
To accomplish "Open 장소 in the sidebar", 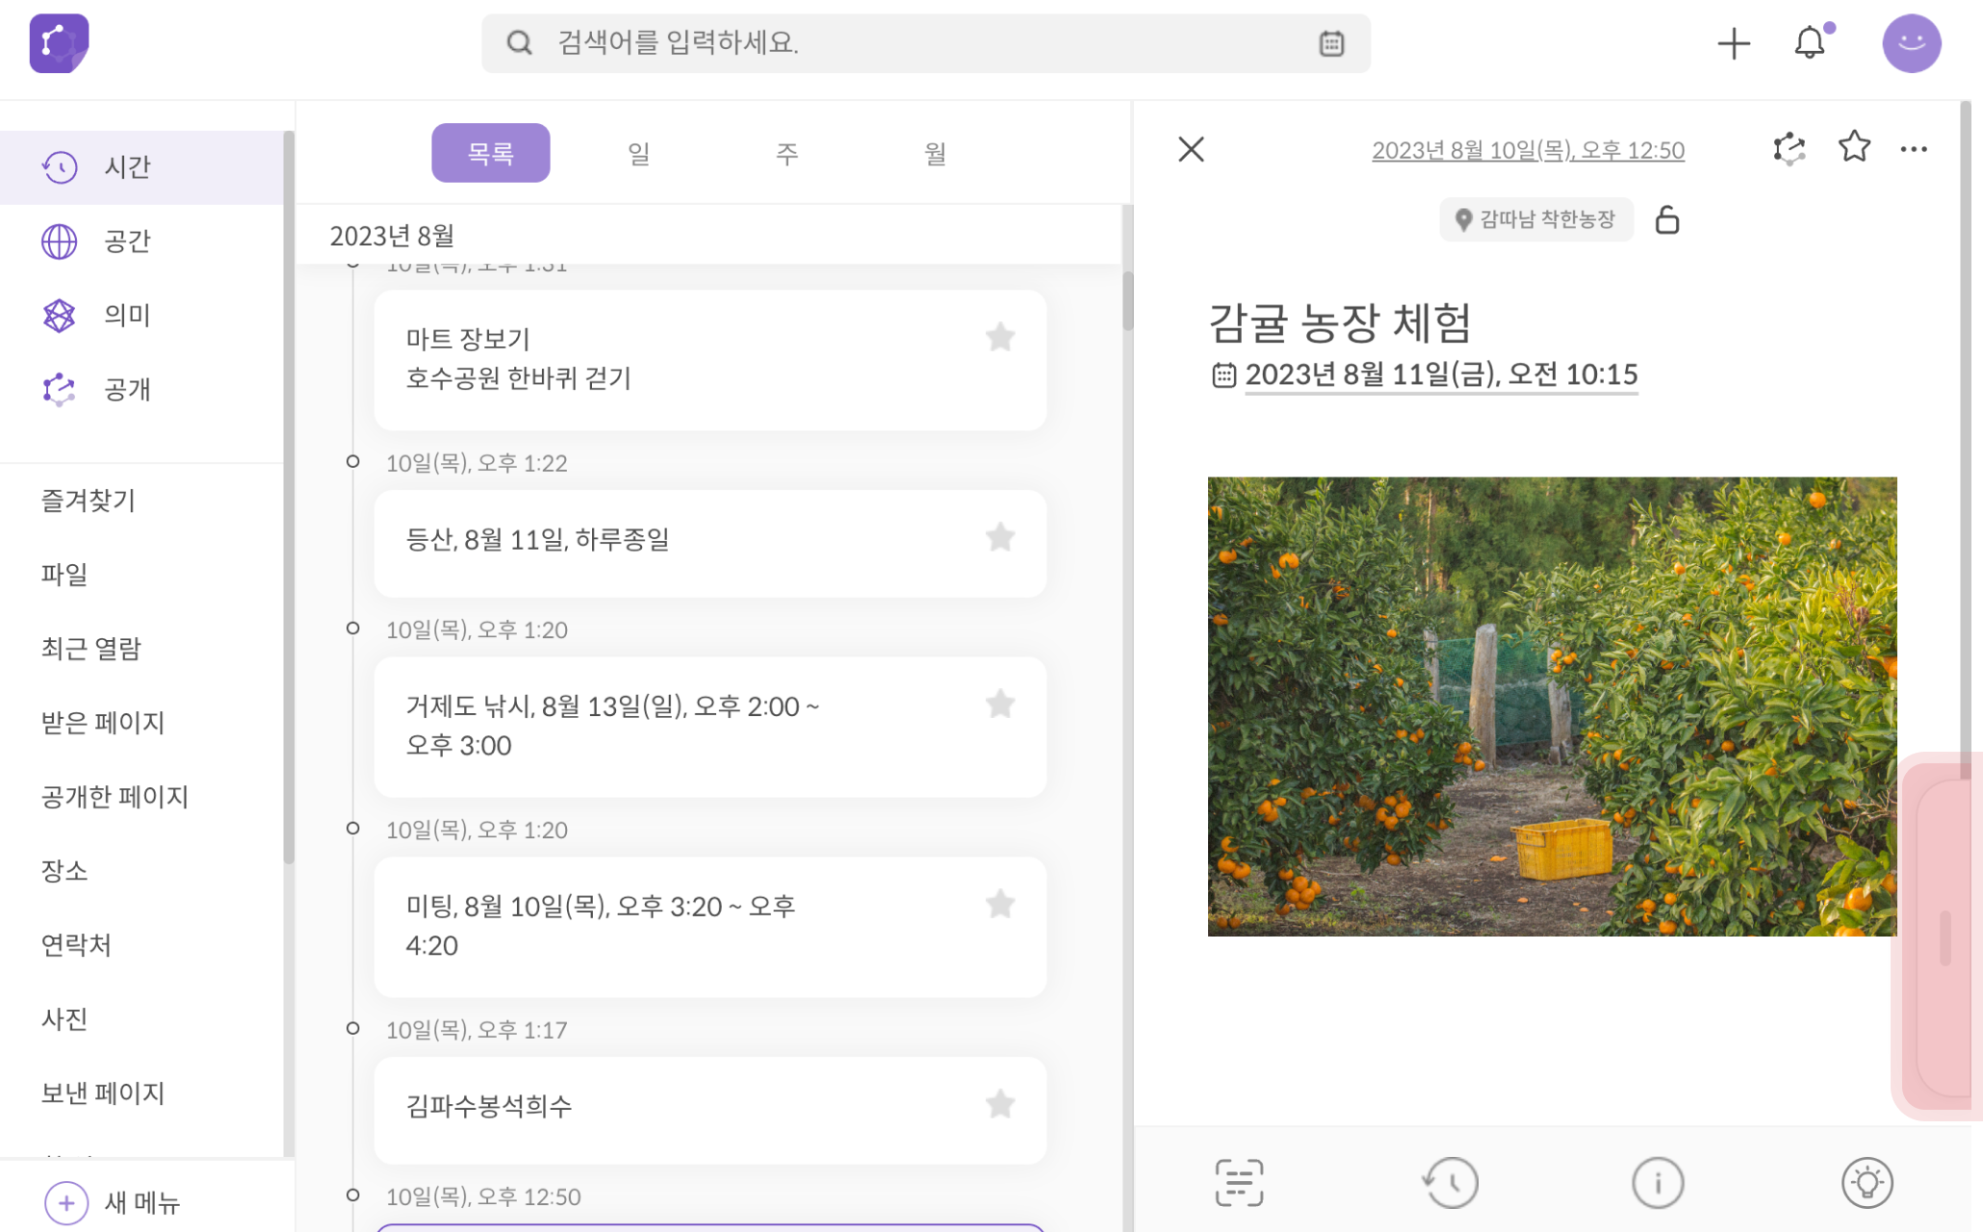I will (x=64, y=871).
